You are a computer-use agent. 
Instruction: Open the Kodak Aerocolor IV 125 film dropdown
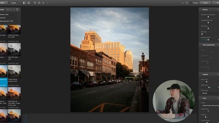pyautogui.click(x=9, y=21)
